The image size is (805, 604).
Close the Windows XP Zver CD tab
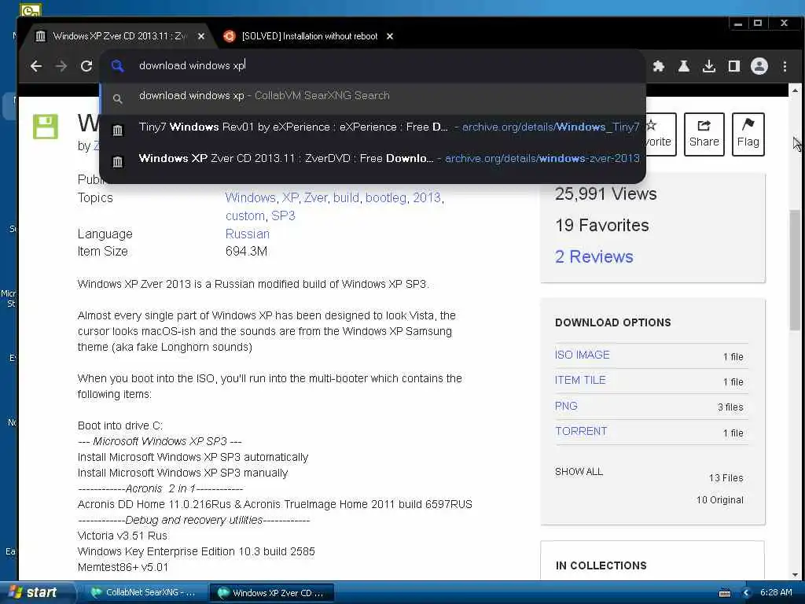point(201,36)
